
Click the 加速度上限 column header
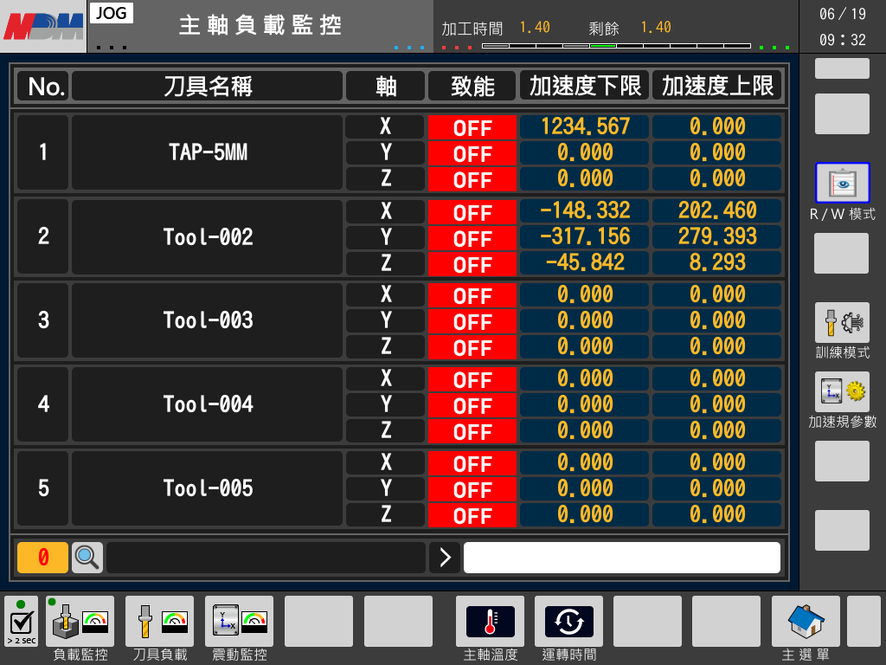[717, 86]
